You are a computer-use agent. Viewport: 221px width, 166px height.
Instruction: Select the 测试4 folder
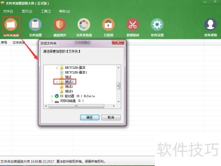(x=69, y=91)
